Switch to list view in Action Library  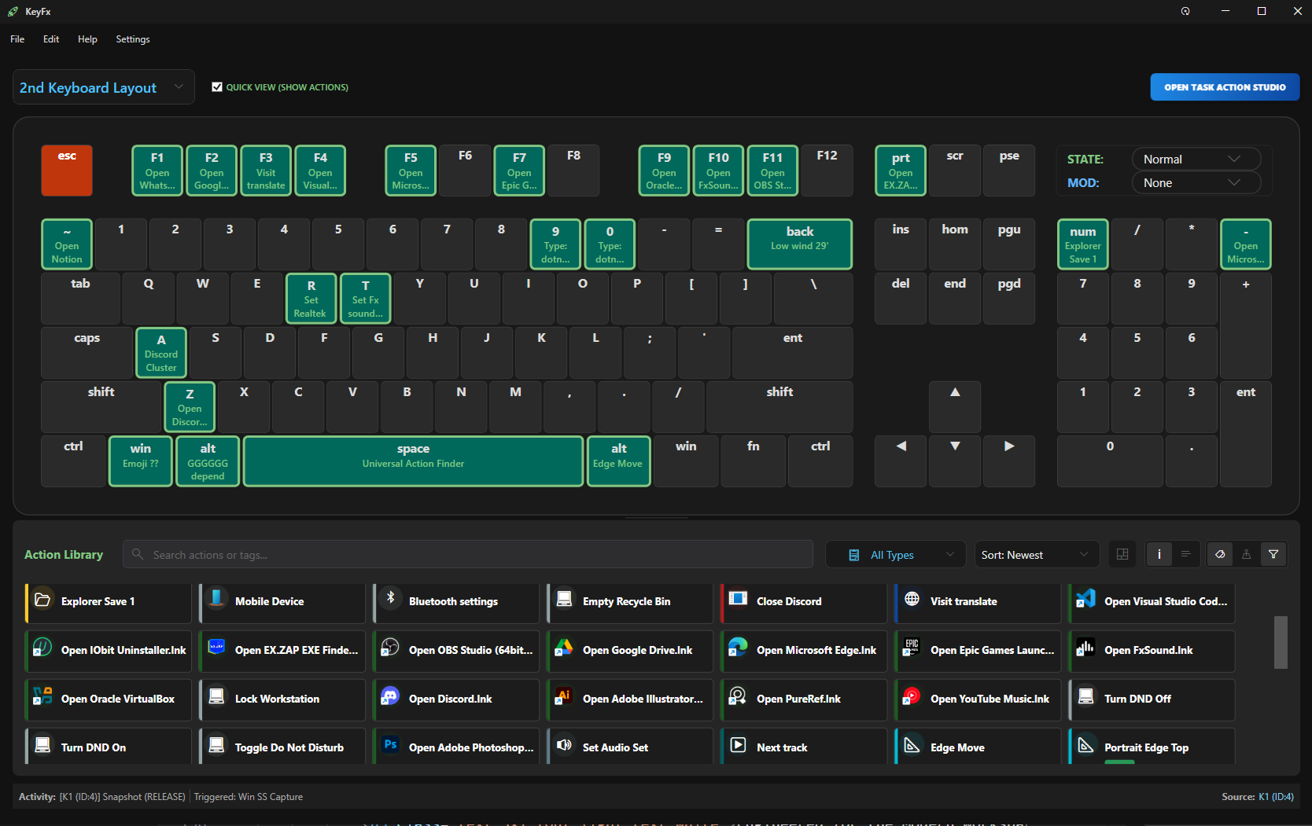point(1187,554)
